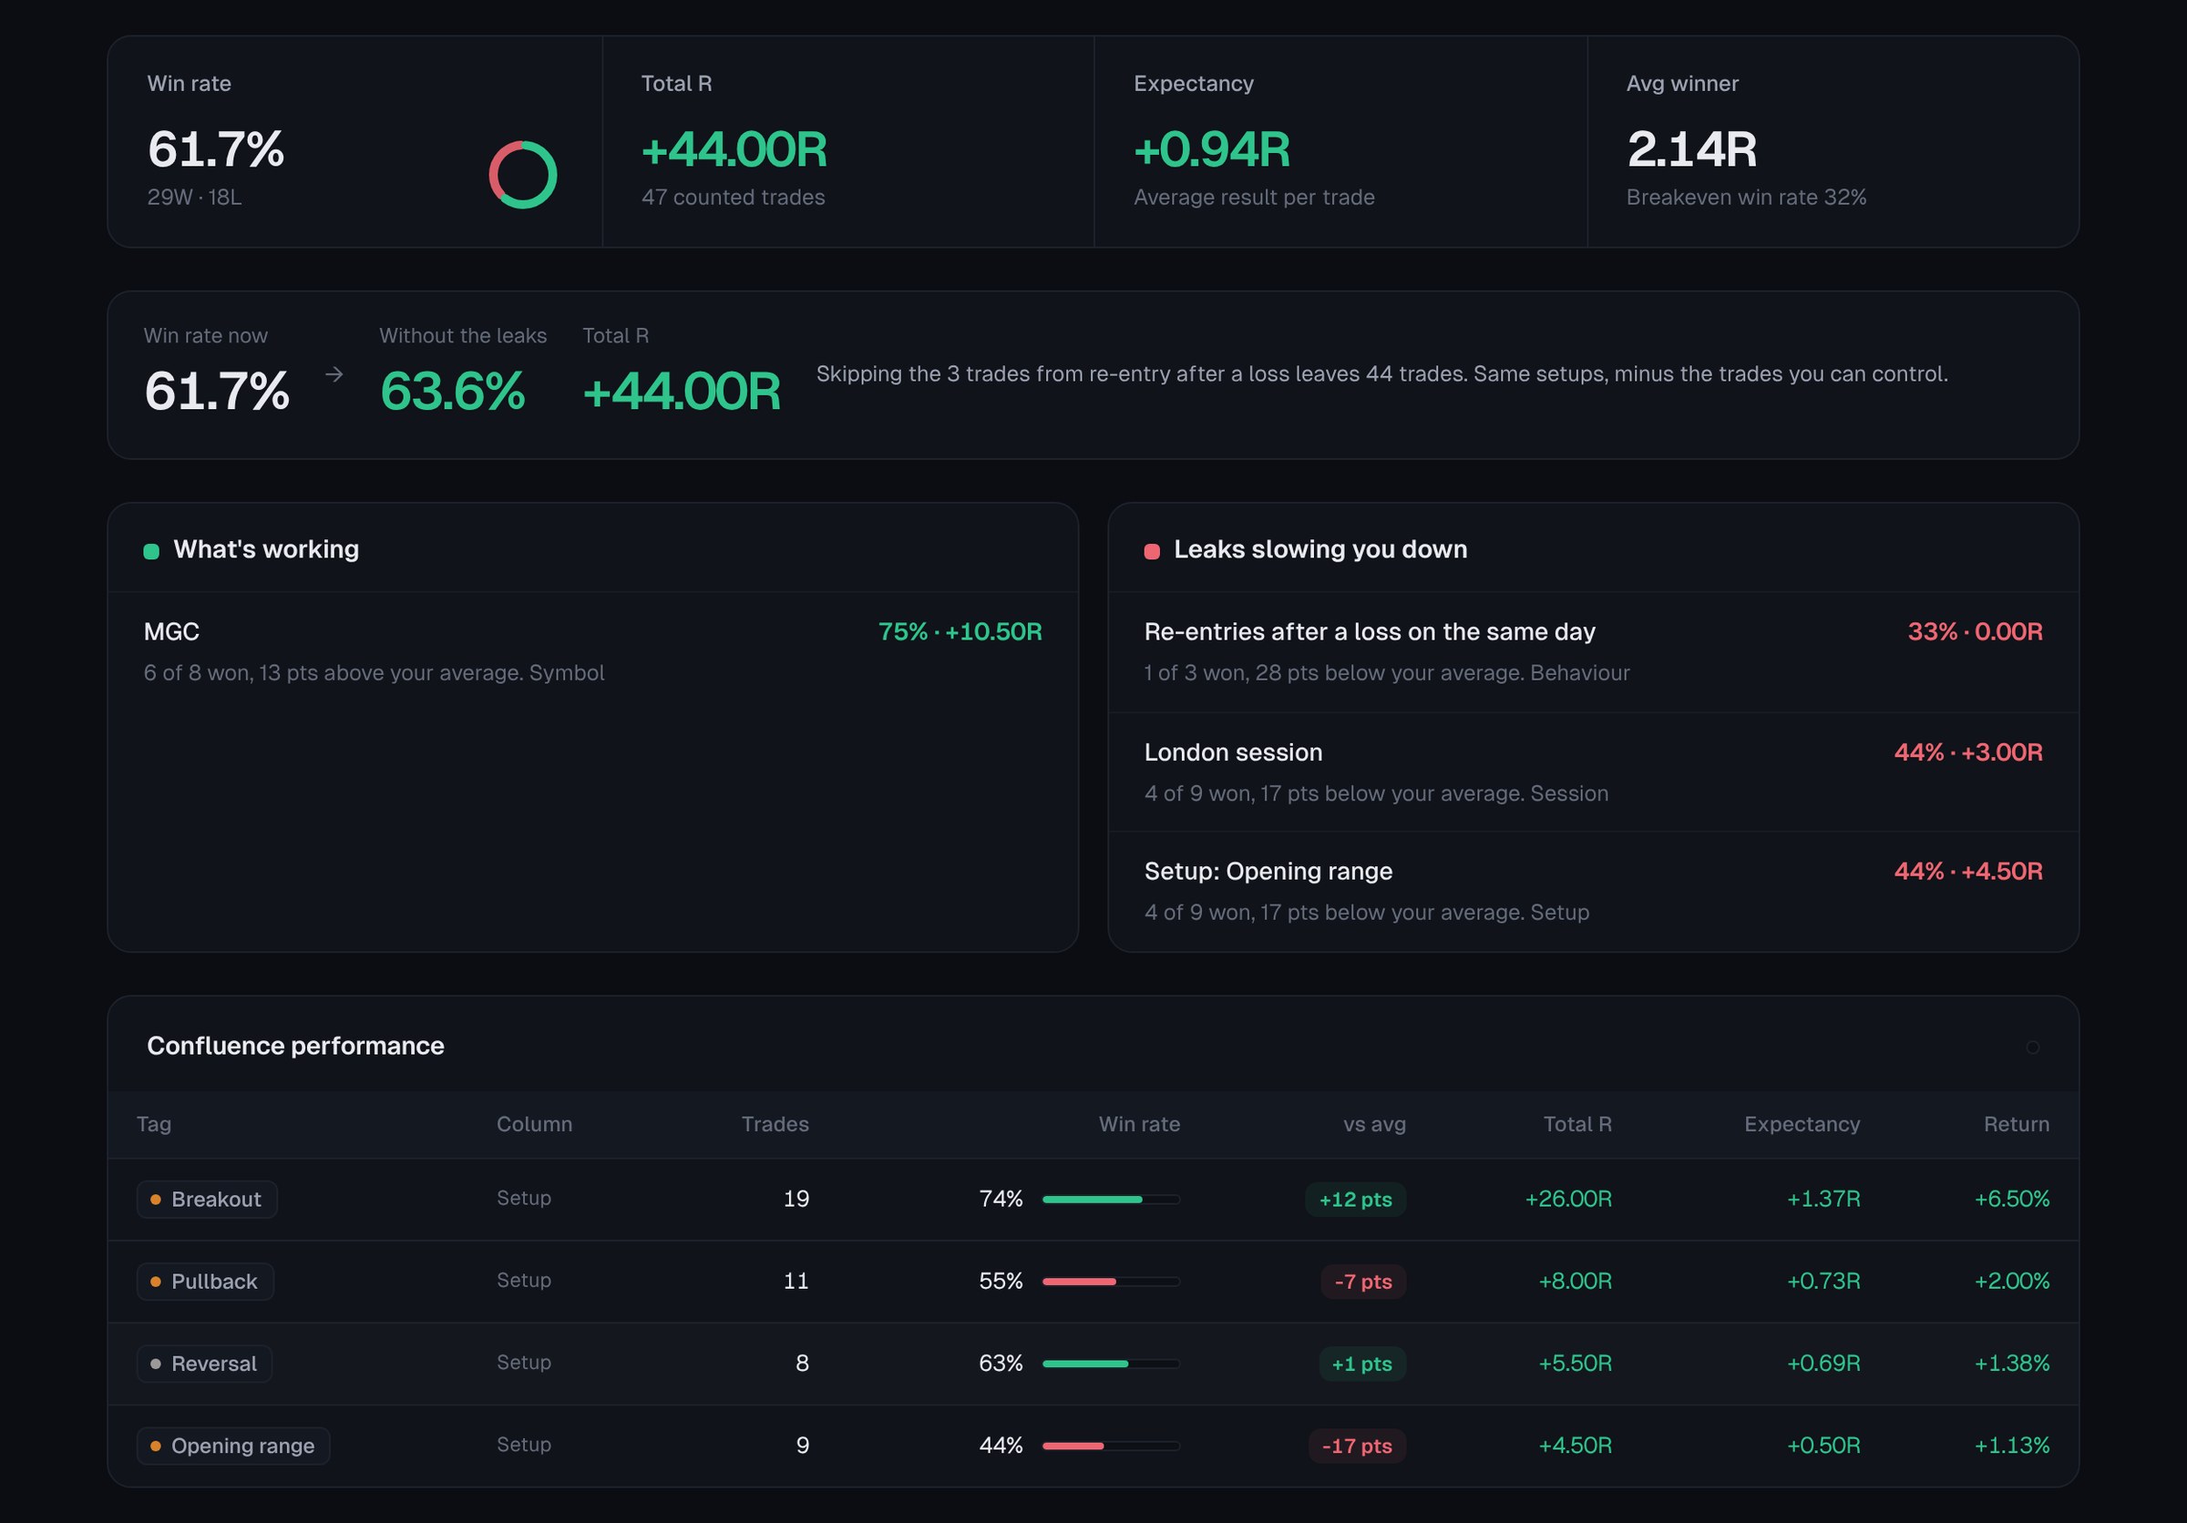
Task: Click the 75% · +10.50R MGC stat
Action: point(960,632)
